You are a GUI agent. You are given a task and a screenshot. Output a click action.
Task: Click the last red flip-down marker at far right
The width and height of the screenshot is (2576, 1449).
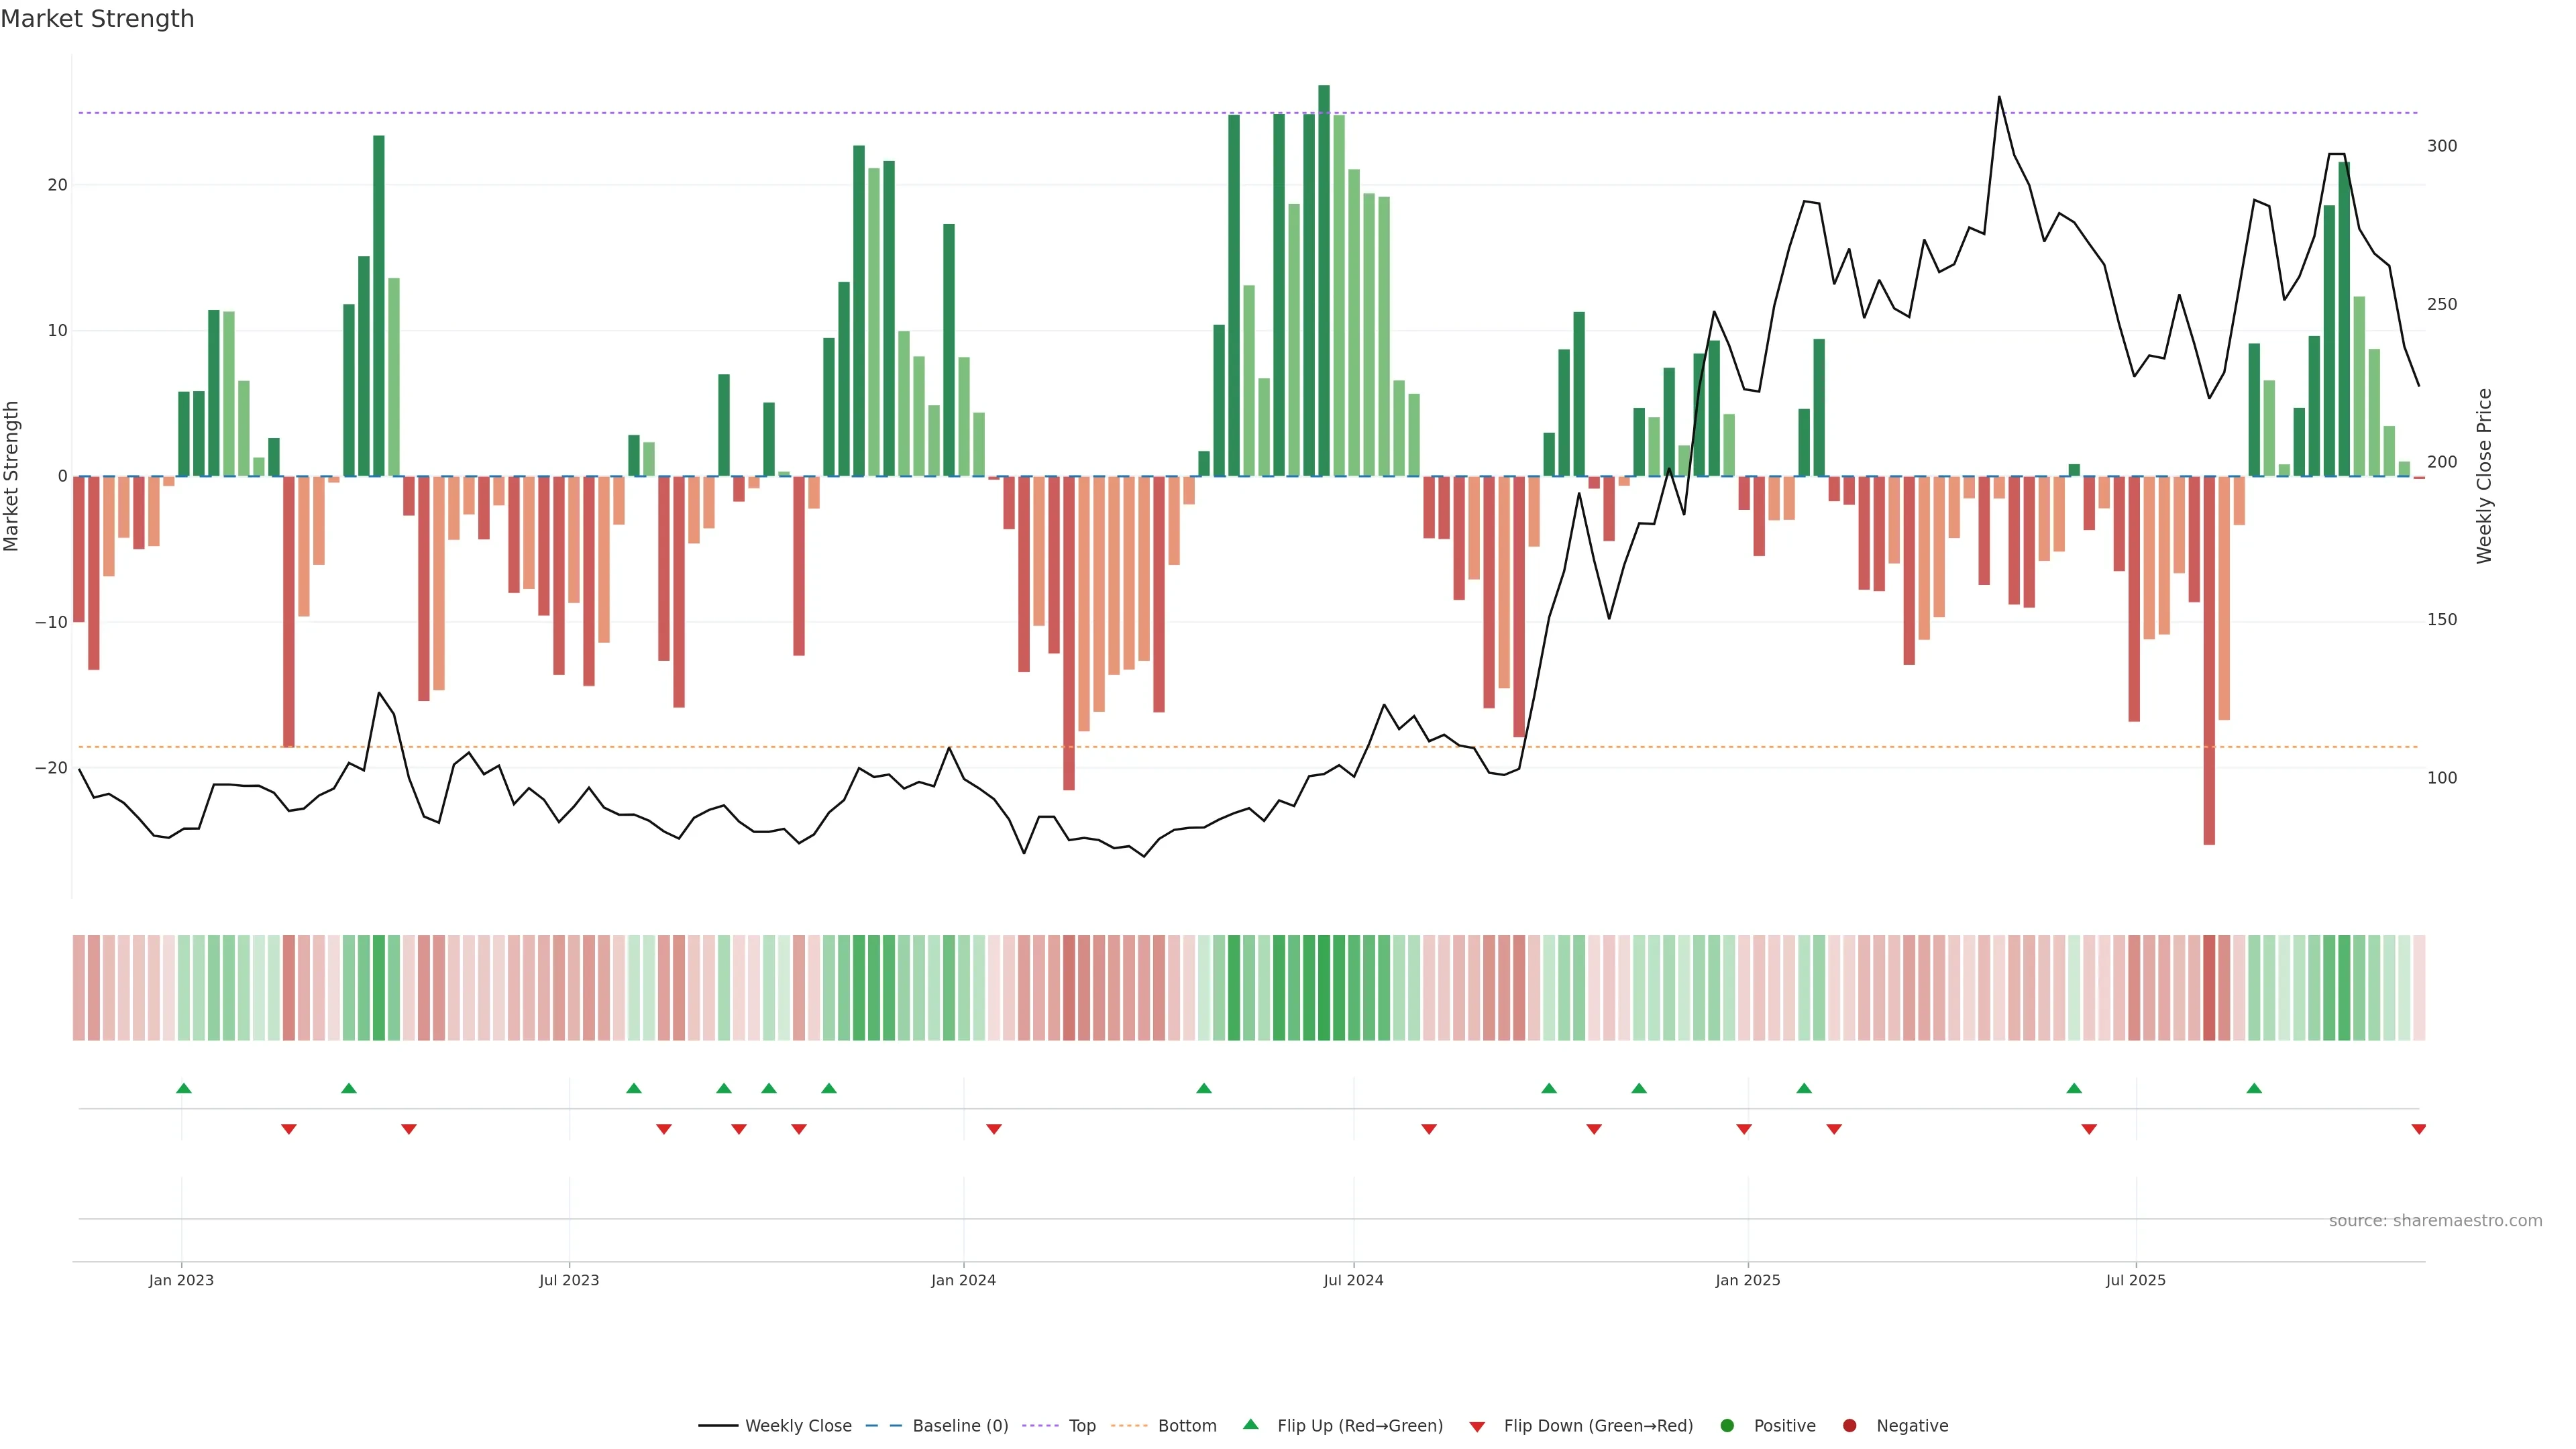coord(2418,1129)
